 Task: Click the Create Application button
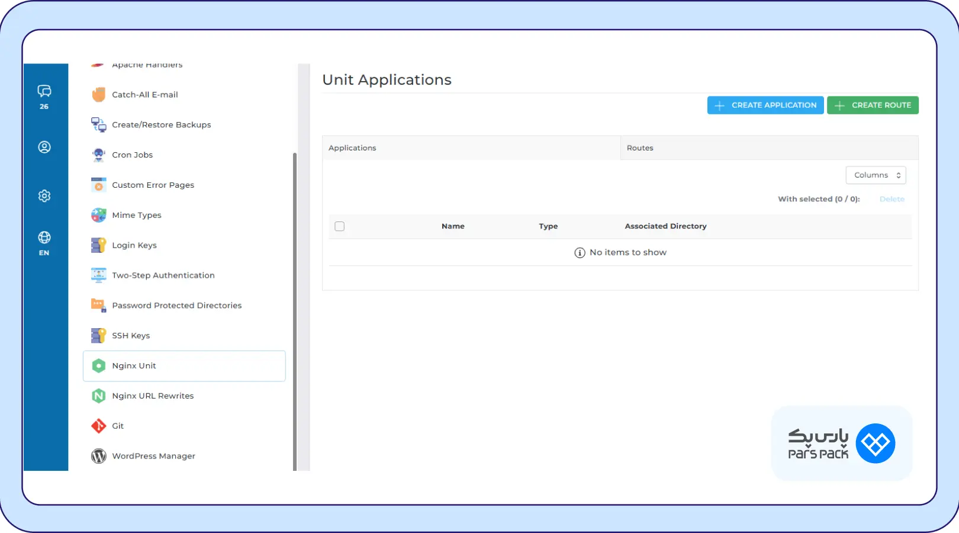coord(765,105)
